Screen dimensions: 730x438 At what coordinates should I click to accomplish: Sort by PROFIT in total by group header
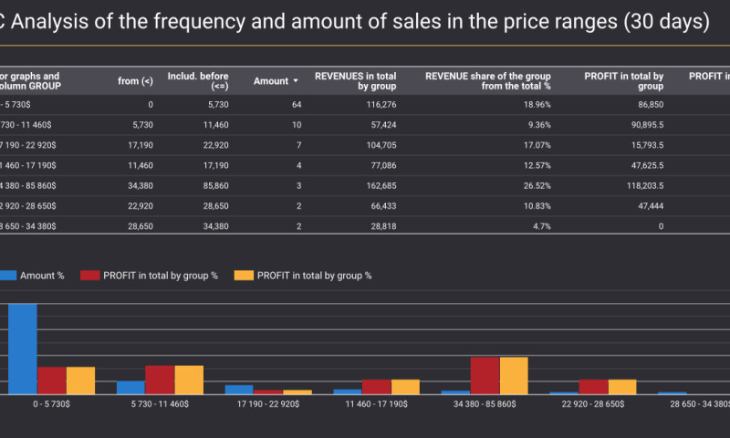coord(624,81)
